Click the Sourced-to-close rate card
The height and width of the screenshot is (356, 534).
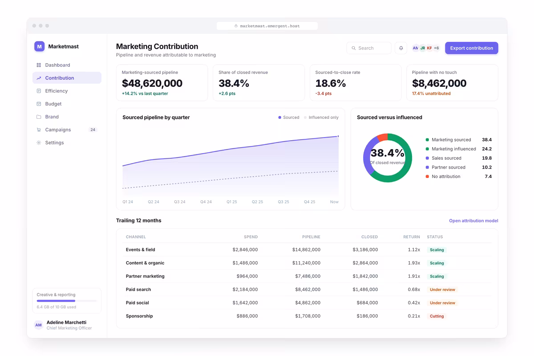[x=356, y=83]
